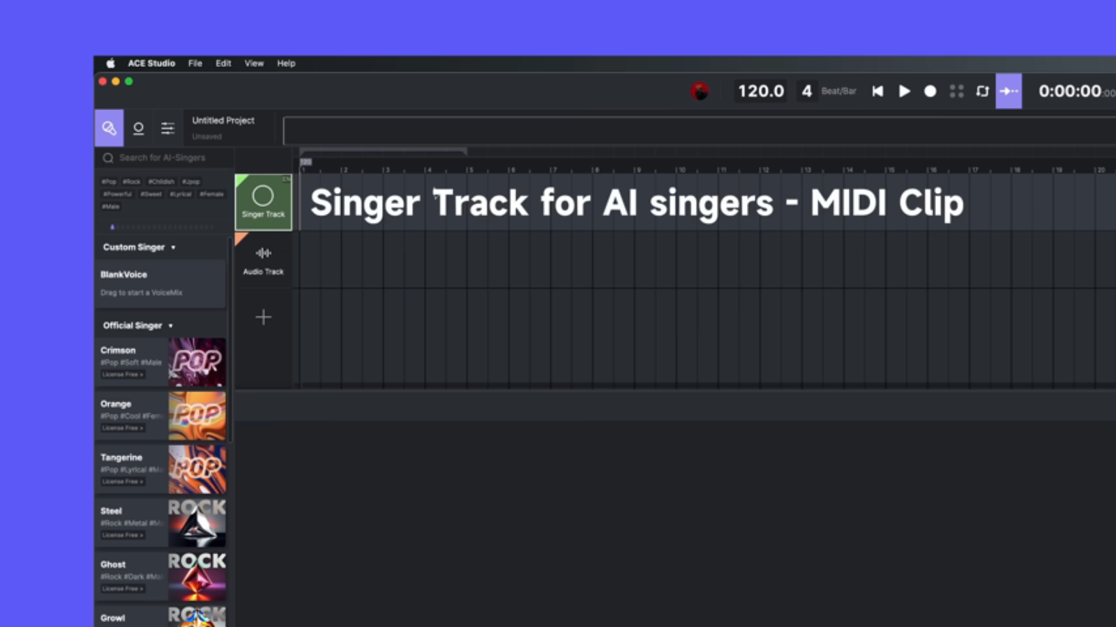
Task: Click the Untitled Project title
Action: tap(223, 121)
